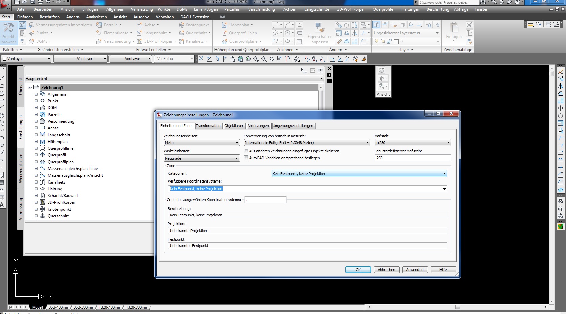Click the Abbrechen button

[x=386, y=270]
